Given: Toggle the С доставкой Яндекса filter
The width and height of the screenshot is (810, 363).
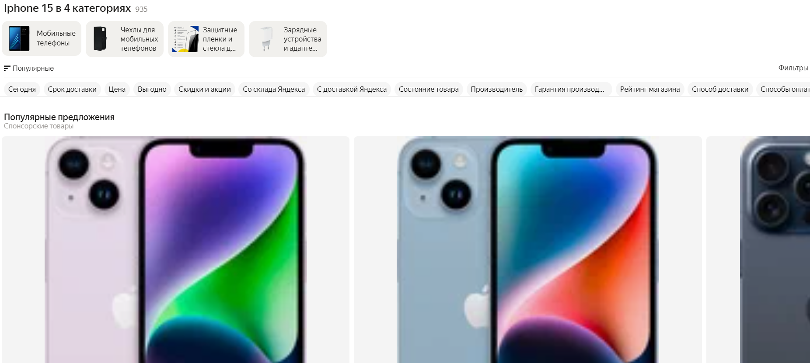Looking at the screenshot, I should coord(352,89).
